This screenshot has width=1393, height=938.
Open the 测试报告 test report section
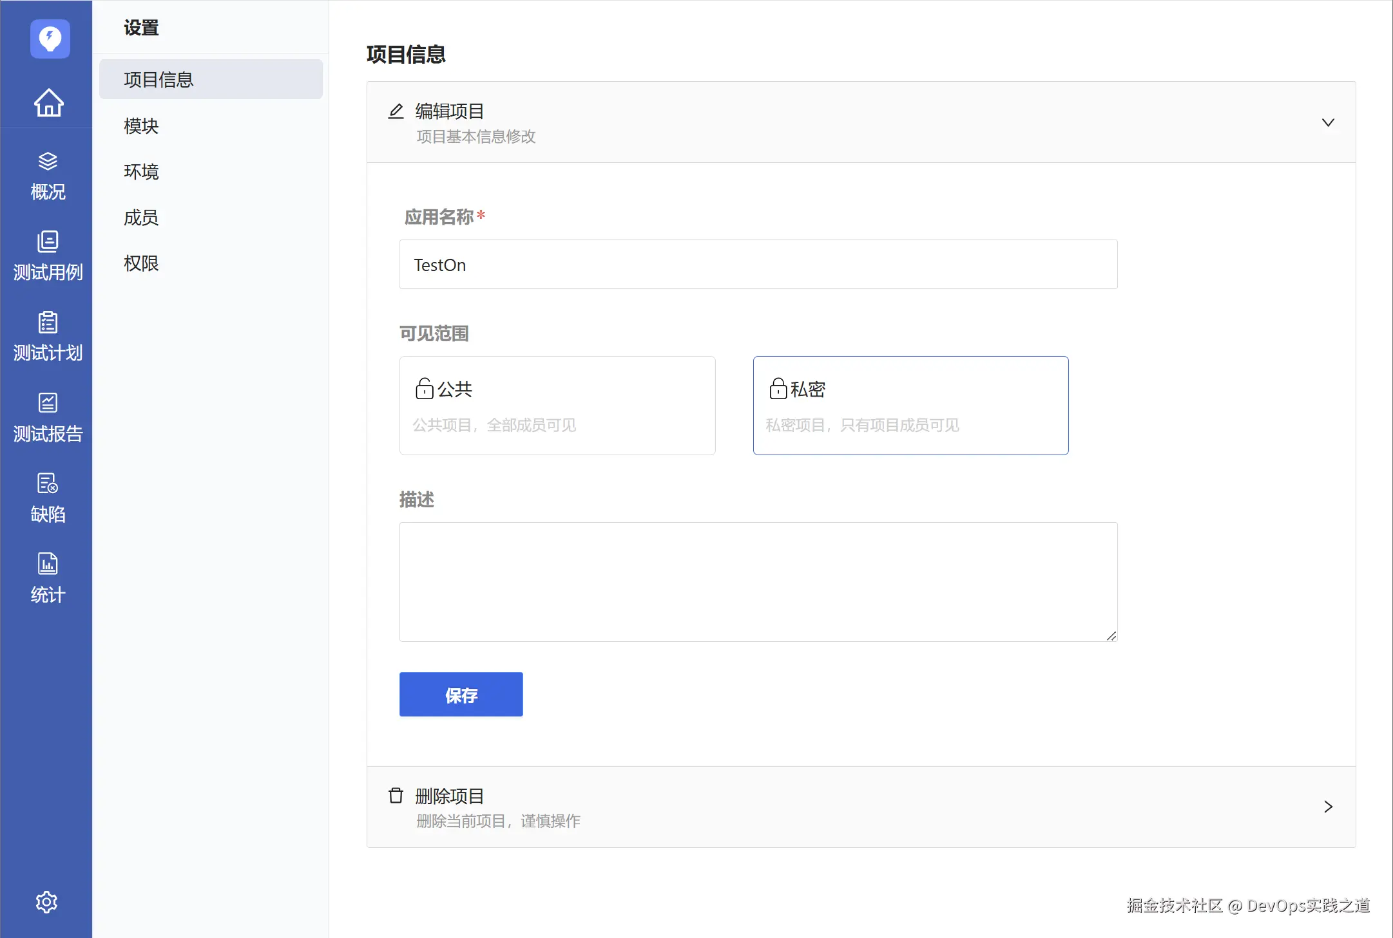tap(48, 417)
